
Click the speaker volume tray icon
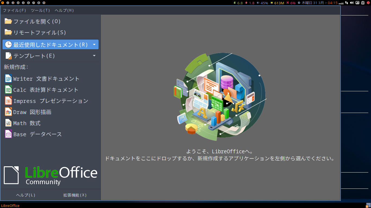click(352, 3)
